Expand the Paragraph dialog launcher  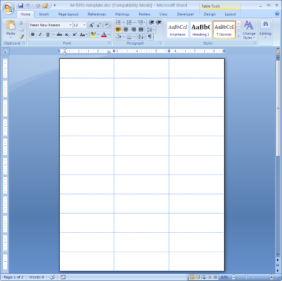160,43
